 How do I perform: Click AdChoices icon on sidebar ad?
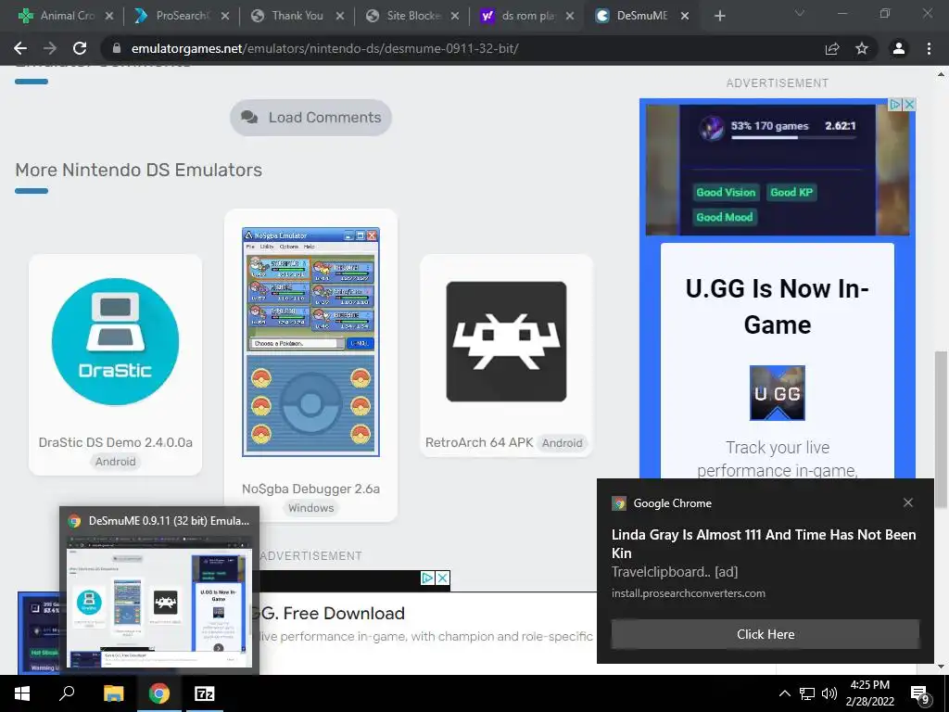coord(895,104)
